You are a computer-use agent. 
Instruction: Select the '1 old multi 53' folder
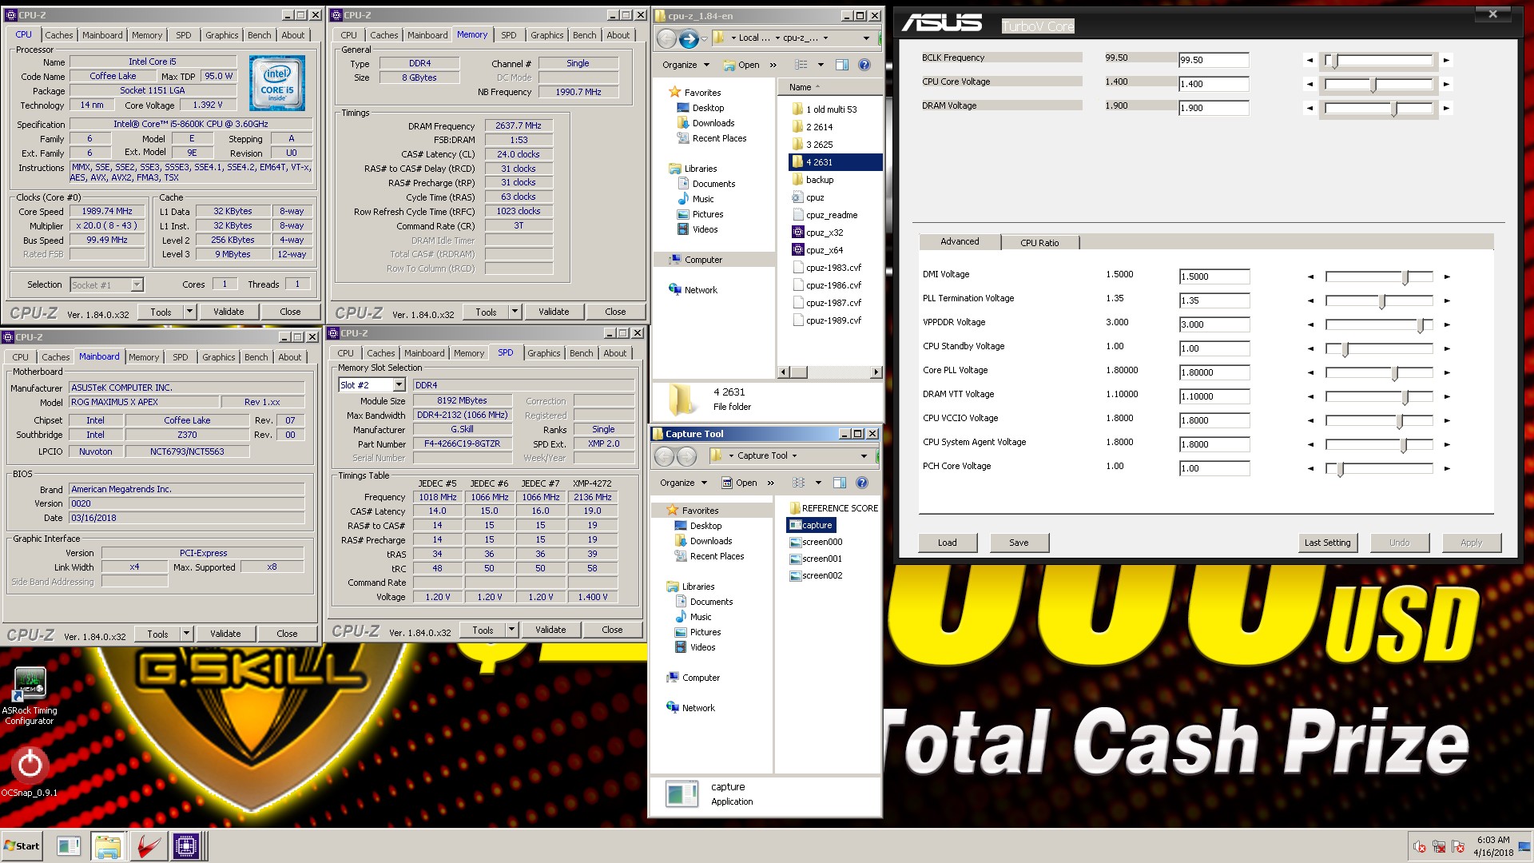[x=824, y=109]
